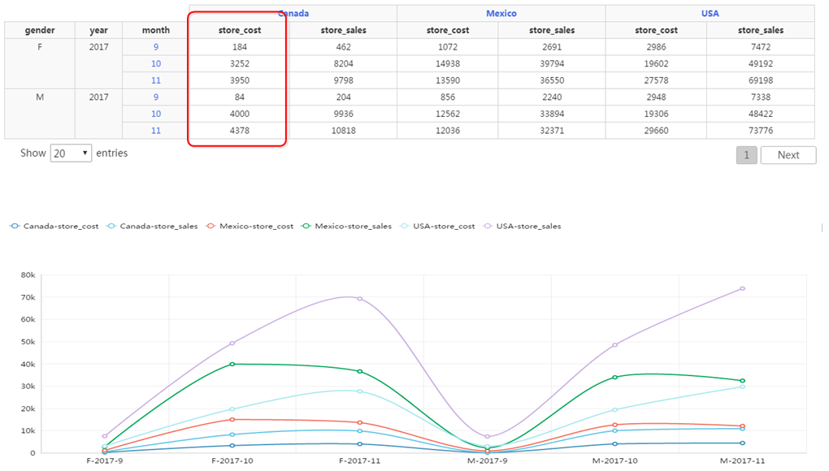Viewport: 829px width, 471px height.
Task: Click USA-store_sales peak point at F-2017-11
Action: click(x=360, y=299)
